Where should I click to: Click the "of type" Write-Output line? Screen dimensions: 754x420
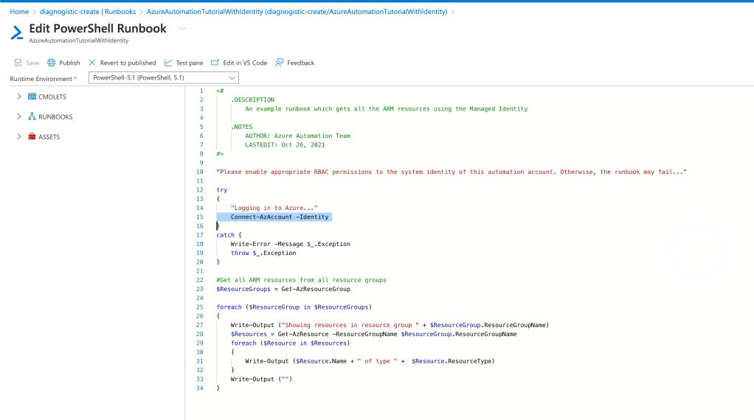(370, 361)
